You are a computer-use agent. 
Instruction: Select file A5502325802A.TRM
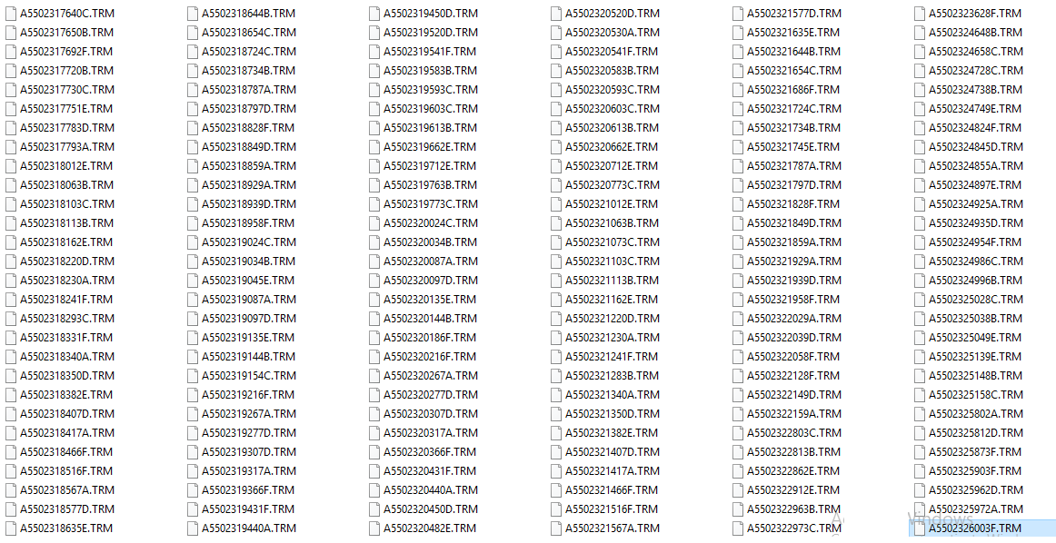(976, 414)
